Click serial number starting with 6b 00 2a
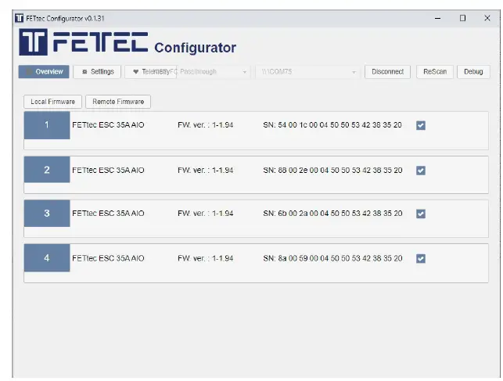503x381 pixels. pyautogui.click(x=332, y=214)
